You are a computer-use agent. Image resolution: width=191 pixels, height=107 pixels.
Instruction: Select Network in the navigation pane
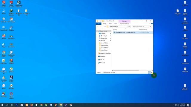pos(102,63)
